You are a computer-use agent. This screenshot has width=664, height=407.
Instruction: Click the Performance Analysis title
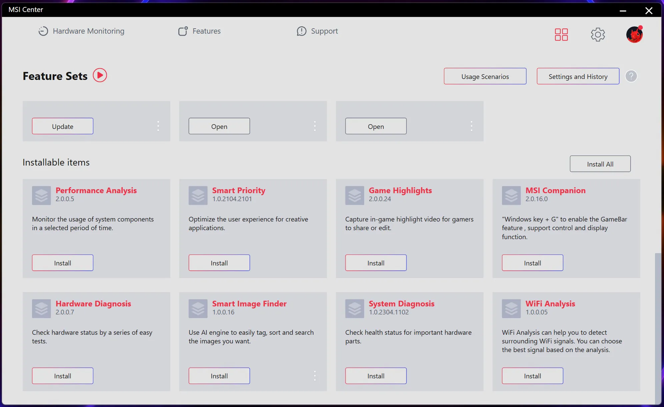(x=96, y=191)
